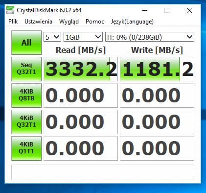This screenshot has width=206, height=193.
Task: Click the empty comment field at bottom
Action: click(103, 172)
